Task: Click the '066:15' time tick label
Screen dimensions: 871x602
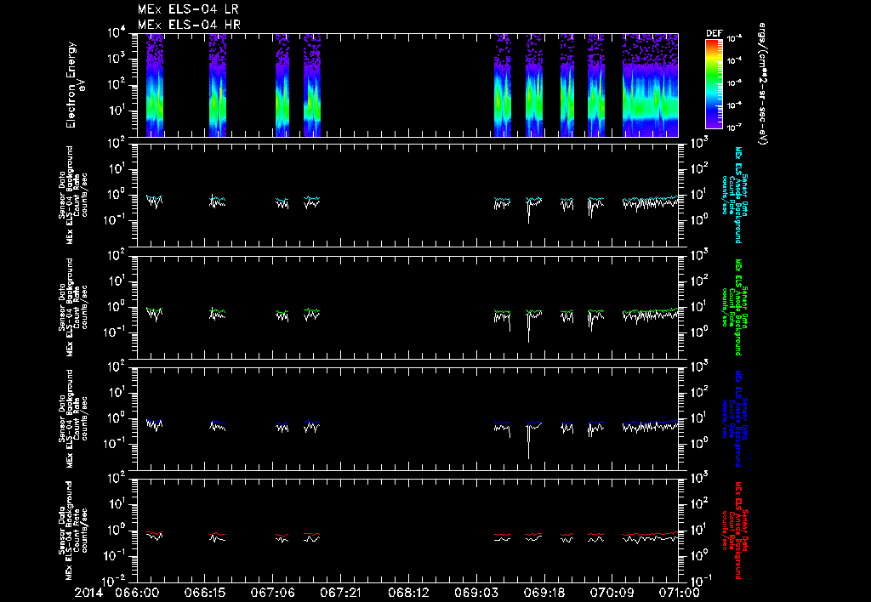Action: [204, 593]
